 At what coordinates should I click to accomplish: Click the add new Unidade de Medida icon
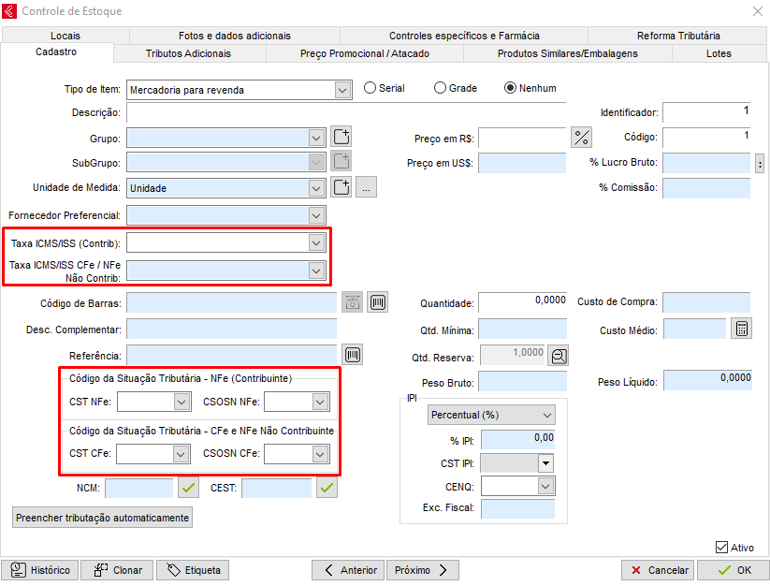341,187
